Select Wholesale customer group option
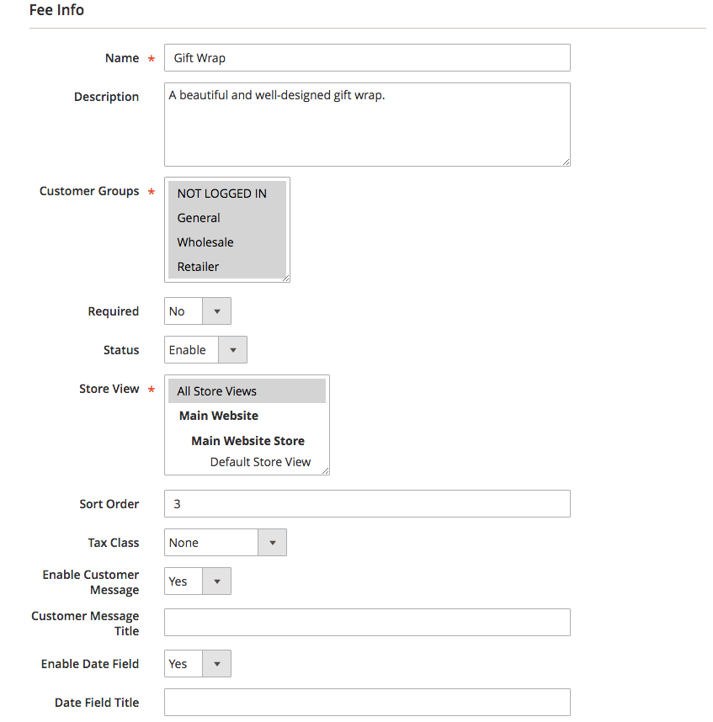 coord(227,242)
